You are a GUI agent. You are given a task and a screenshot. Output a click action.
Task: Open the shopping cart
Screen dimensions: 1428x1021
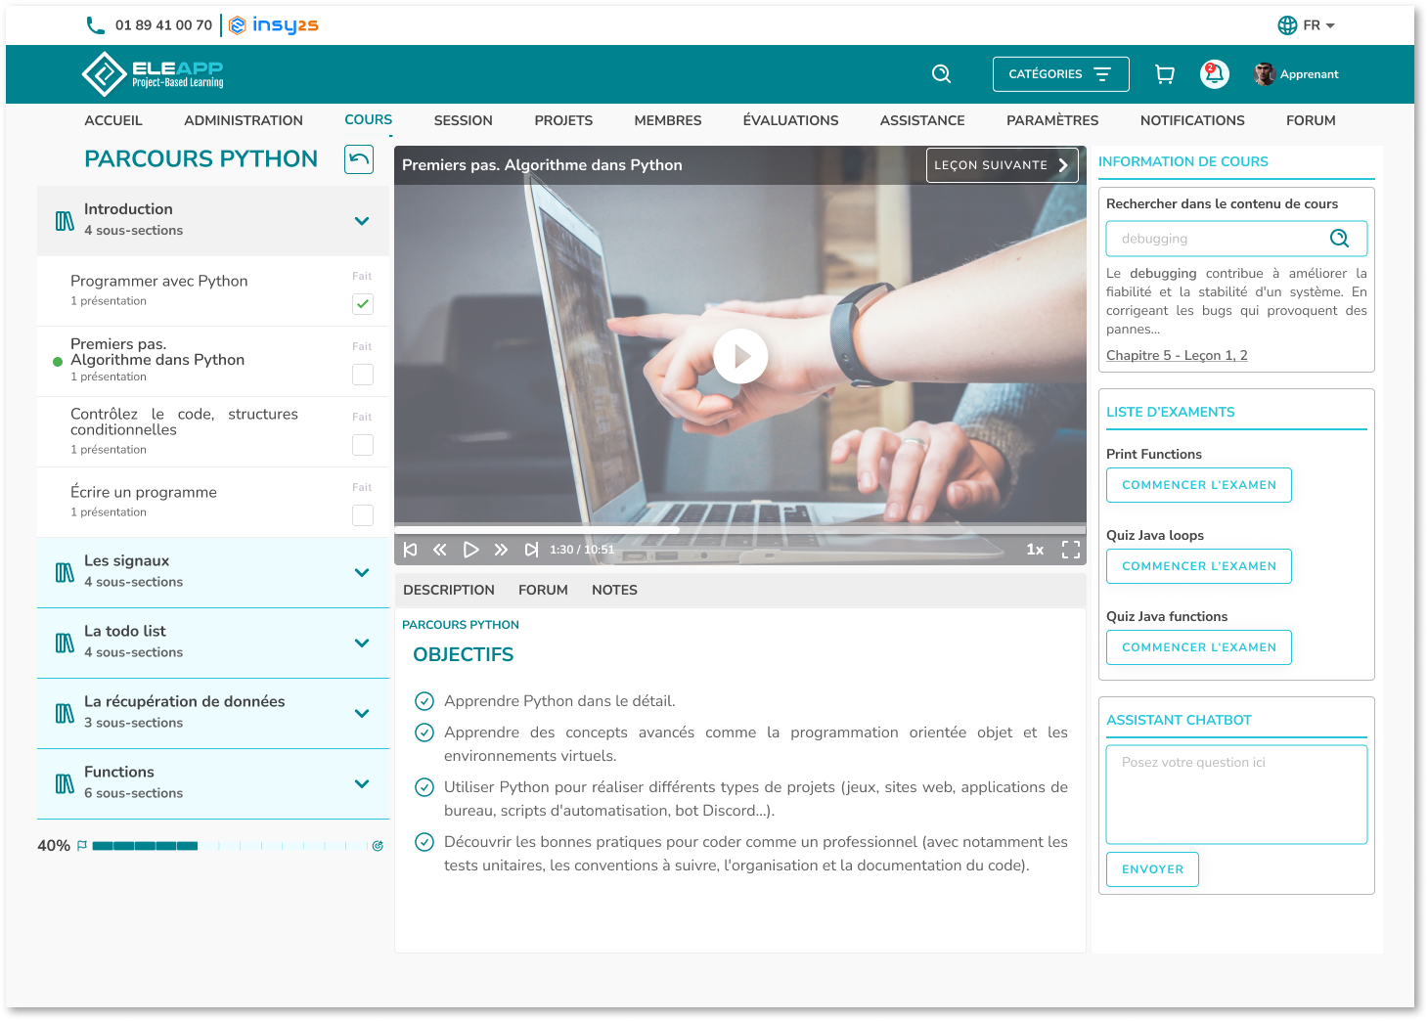point(1164,74)
